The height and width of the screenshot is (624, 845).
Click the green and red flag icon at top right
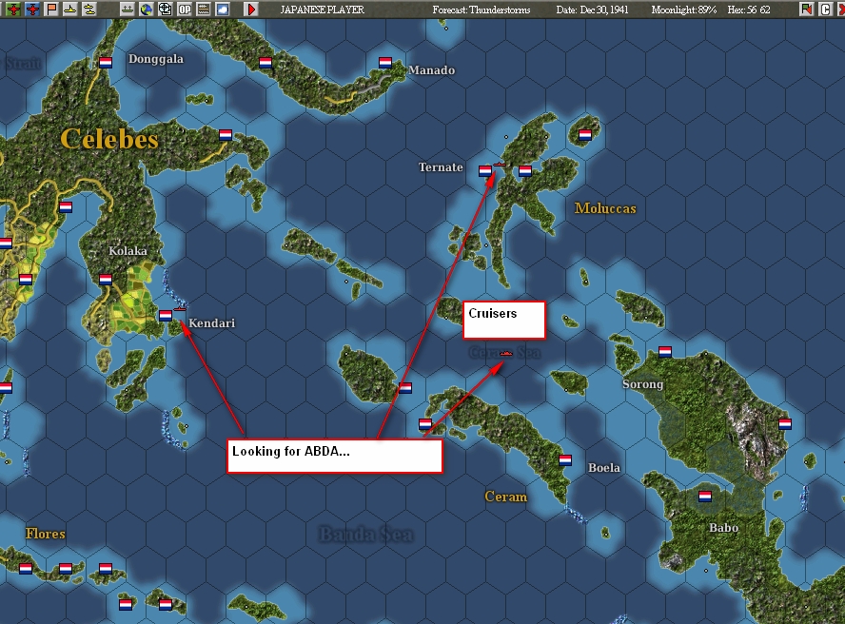point(807,10)
